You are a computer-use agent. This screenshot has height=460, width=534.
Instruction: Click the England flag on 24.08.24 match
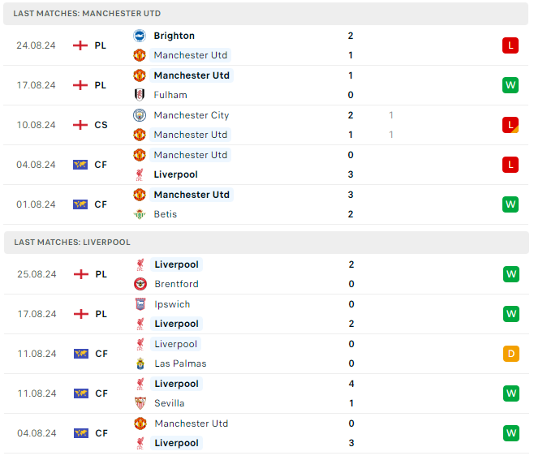pos(80,45)
